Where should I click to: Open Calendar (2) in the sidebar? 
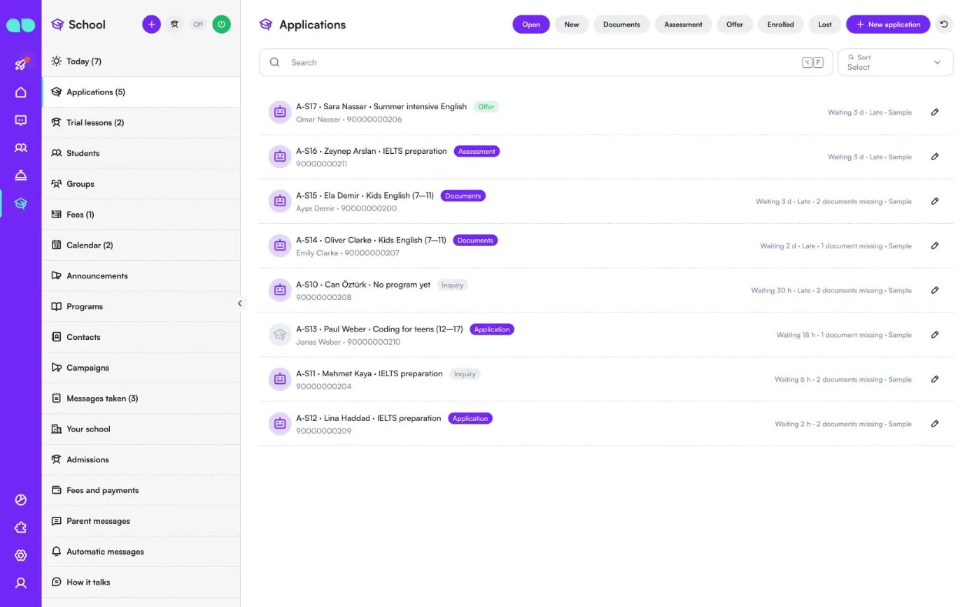pyautogui.click(x=141, y=245)
